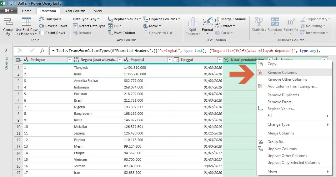Choose Group By in context menu
This screenshot has width=336, height=177.
pos(294,142)
